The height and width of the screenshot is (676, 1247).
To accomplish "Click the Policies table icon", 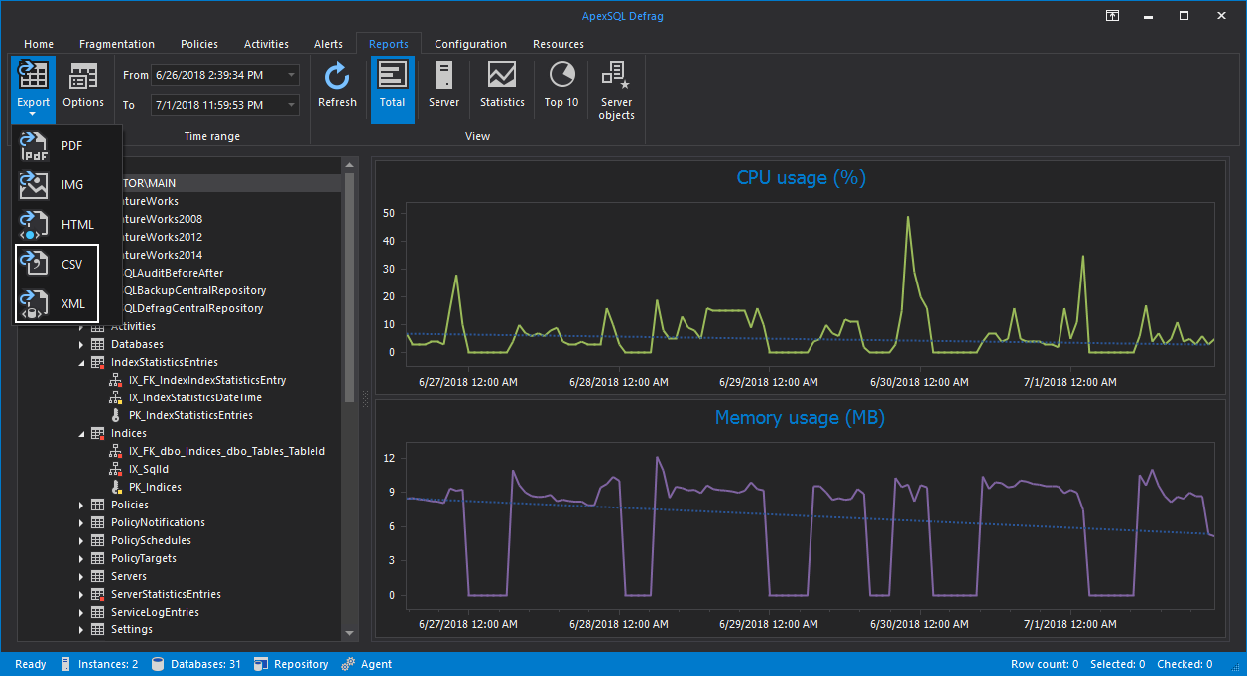I will click(x=98, y=505).
